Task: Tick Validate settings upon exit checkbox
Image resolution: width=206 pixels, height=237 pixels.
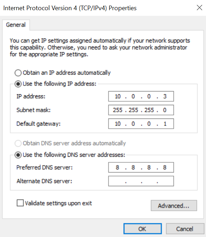Action: pos(20,203)
